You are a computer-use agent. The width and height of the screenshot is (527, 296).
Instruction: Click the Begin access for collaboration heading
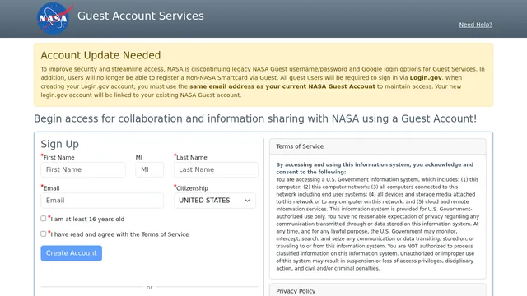[x=255, y=118]
